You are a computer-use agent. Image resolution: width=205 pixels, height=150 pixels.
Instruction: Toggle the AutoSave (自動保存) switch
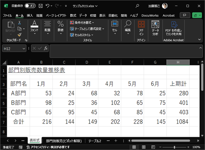tap(31, 6)
